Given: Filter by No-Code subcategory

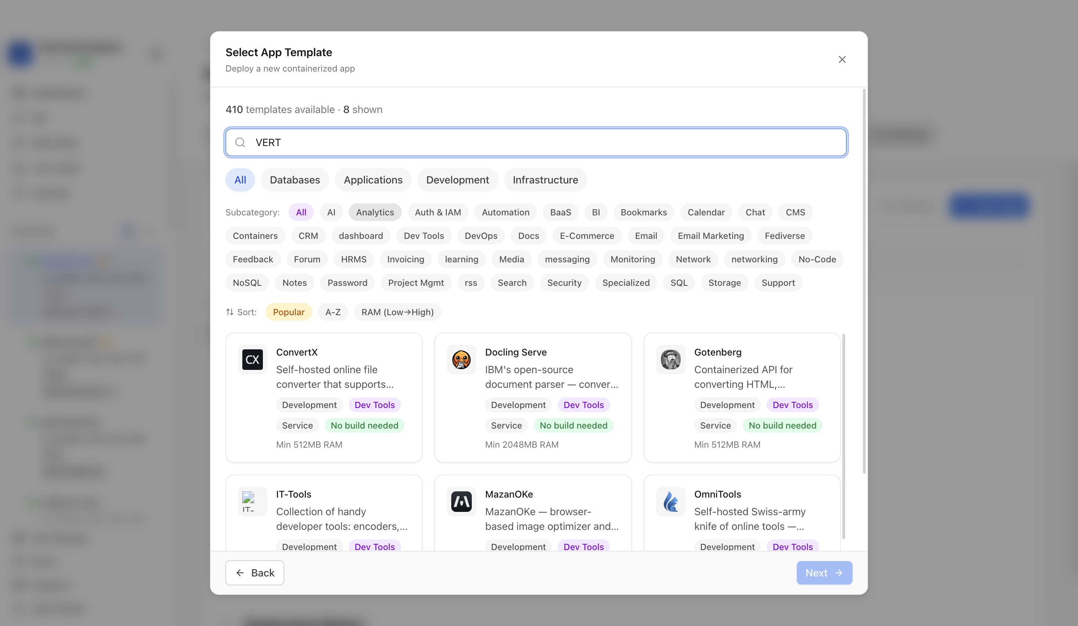Looking at the screenshot, I should tap(817, 259).
